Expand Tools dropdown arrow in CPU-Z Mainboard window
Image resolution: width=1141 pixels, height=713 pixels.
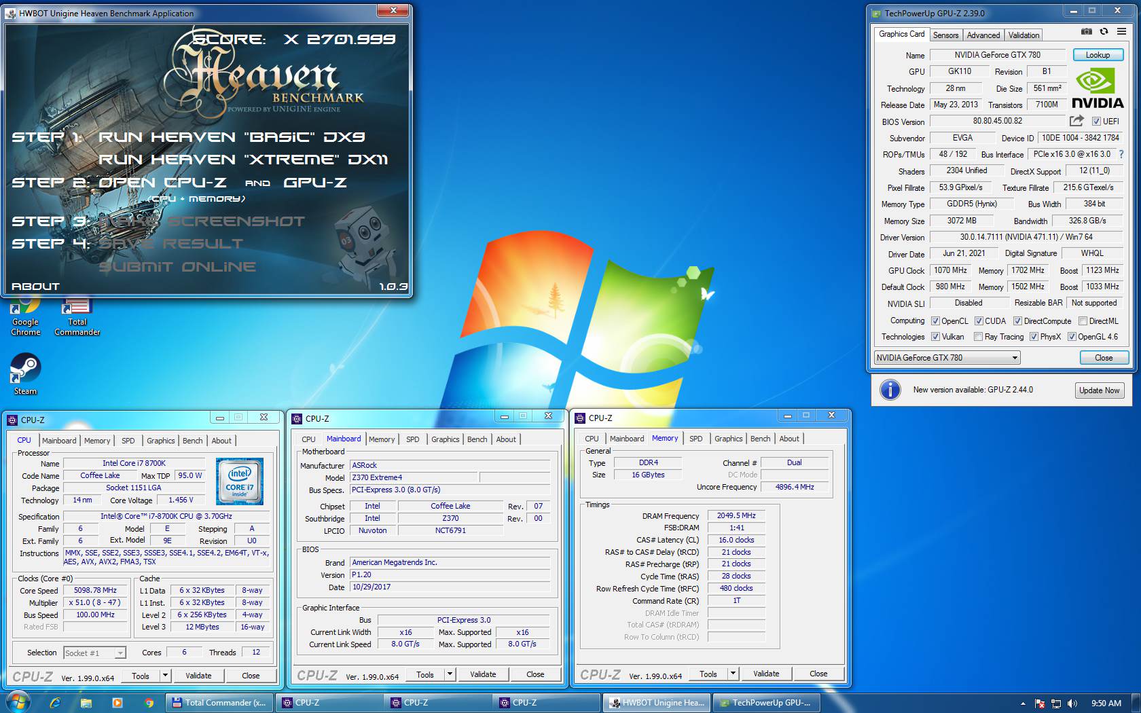450,674
